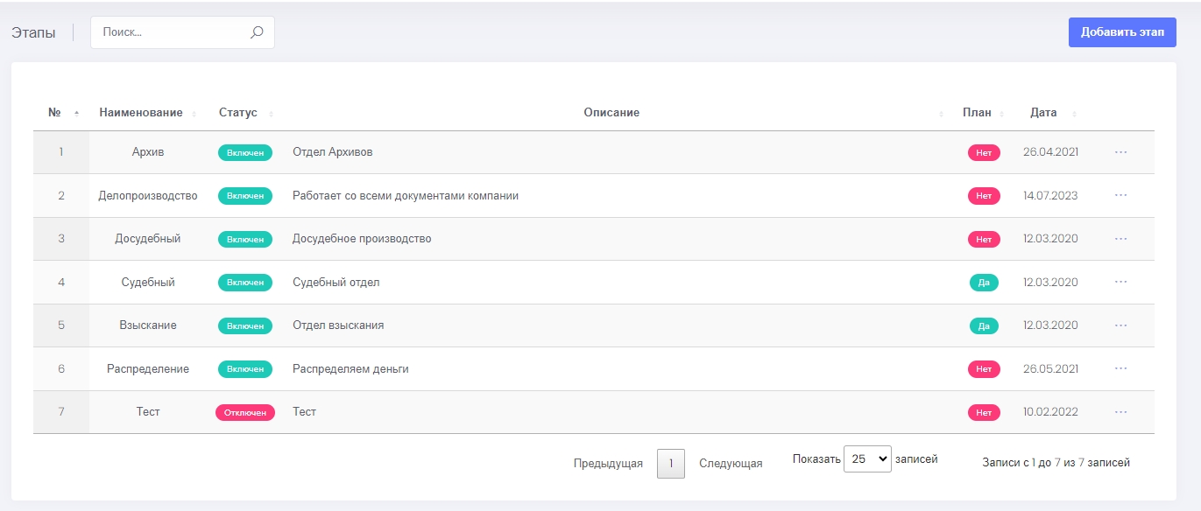
Task: Sort the table by № column
Action: 54,113
